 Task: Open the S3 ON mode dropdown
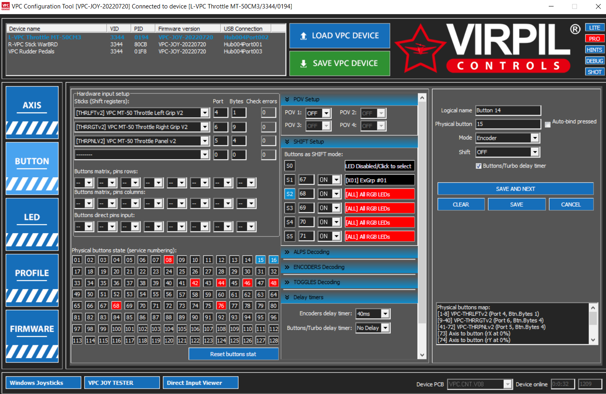(x=337, y=208)
